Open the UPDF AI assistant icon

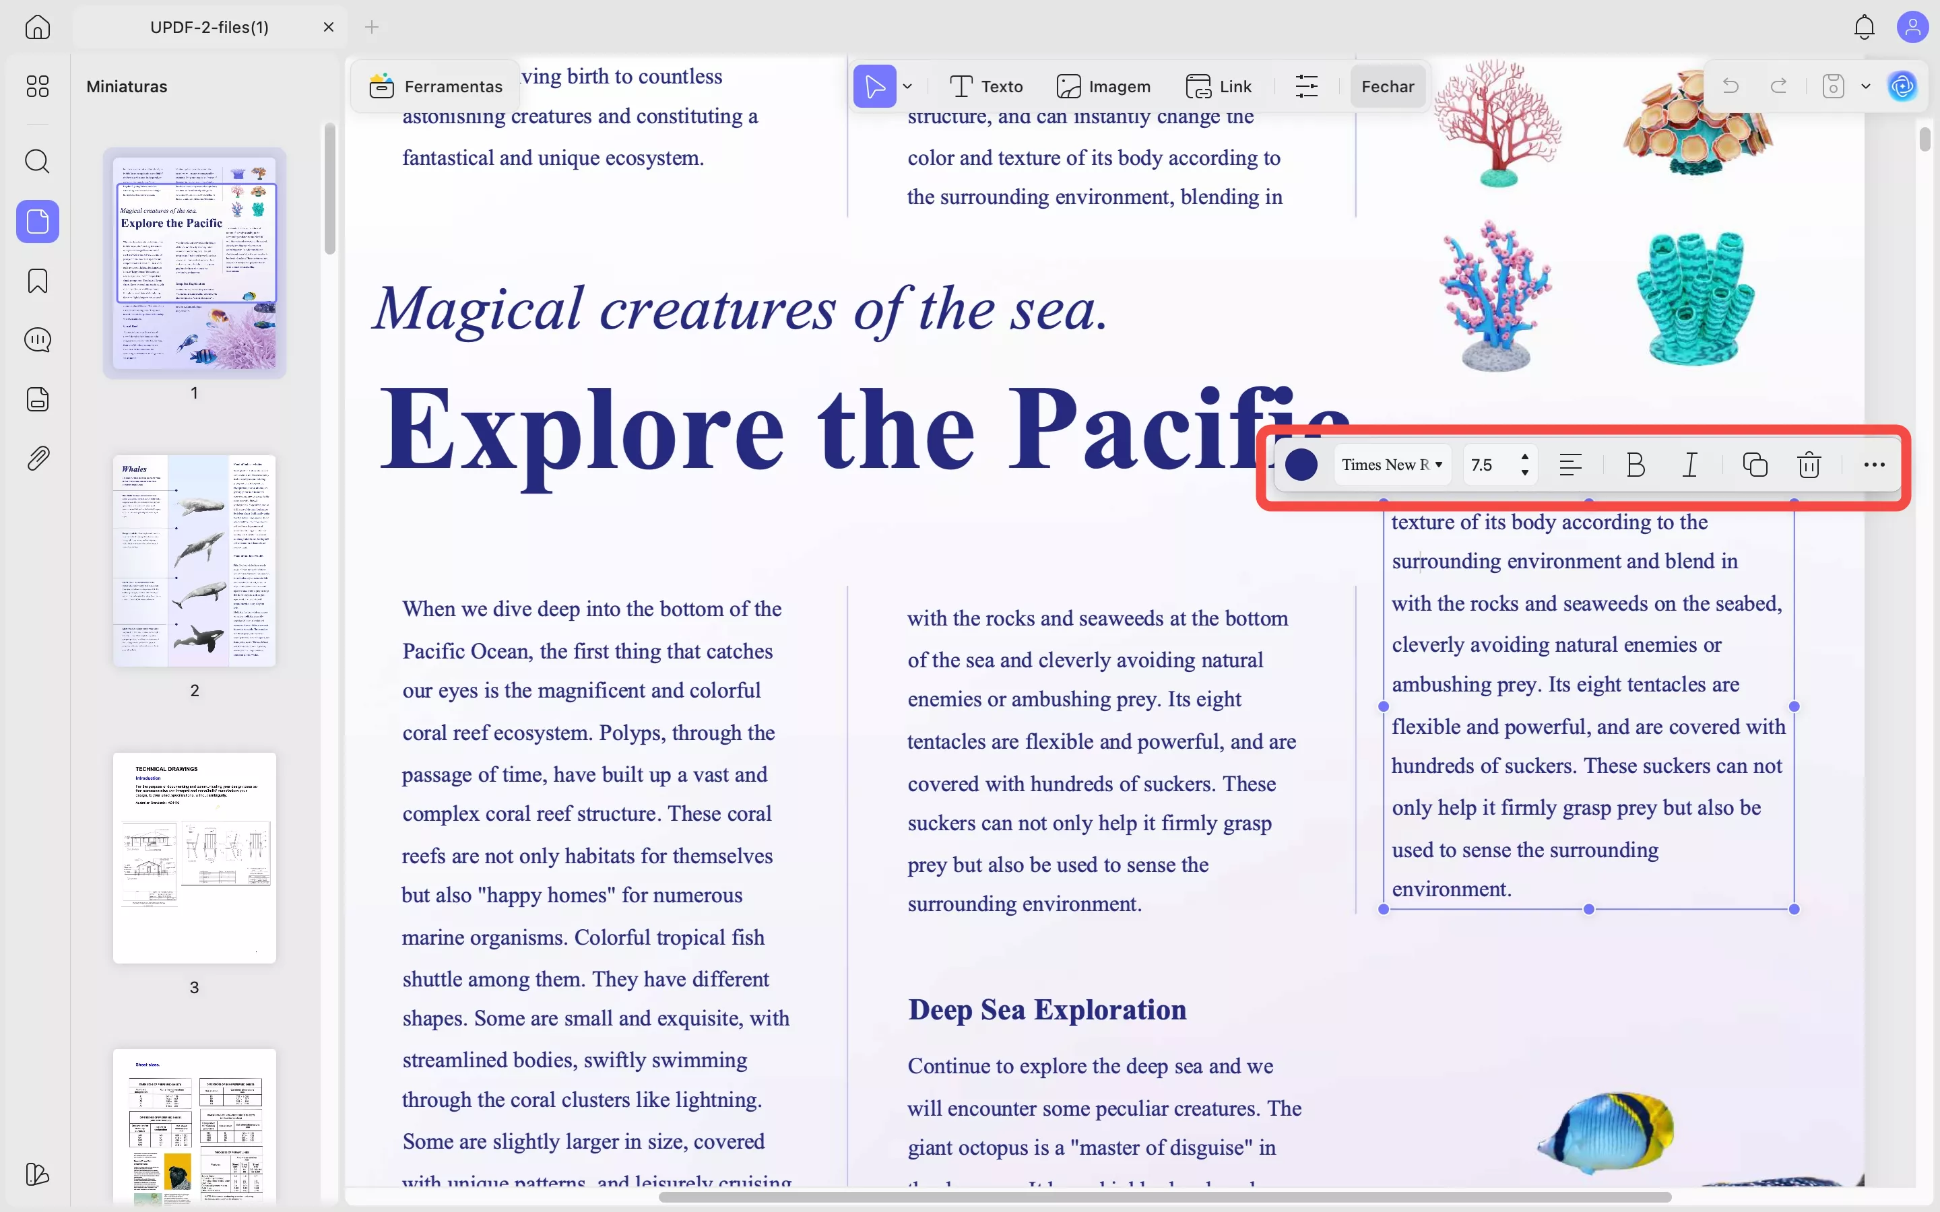pos(1902,87)
